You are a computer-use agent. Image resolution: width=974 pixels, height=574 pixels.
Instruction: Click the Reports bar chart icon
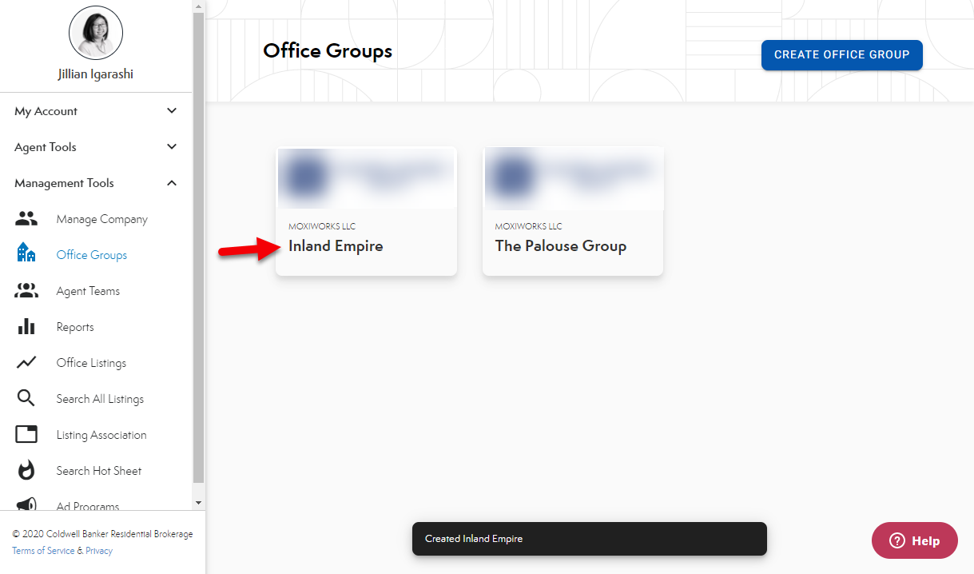click(26, 327)
